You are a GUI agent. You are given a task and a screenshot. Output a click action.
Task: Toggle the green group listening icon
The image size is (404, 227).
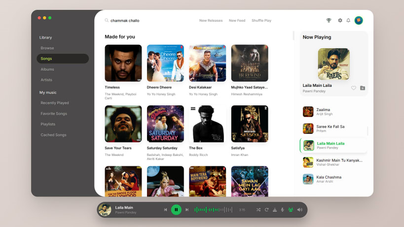coord(291,210)
